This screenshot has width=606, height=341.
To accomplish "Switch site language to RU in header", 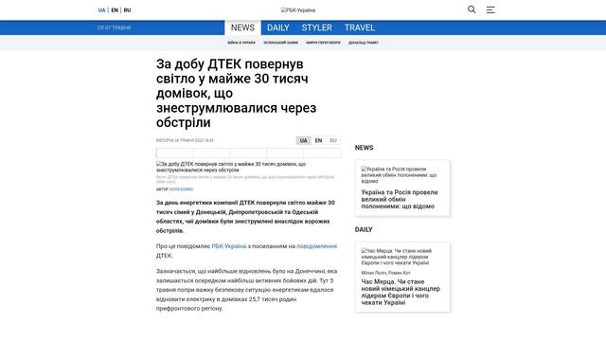I will pyautogui.click(x=127, y=10).
